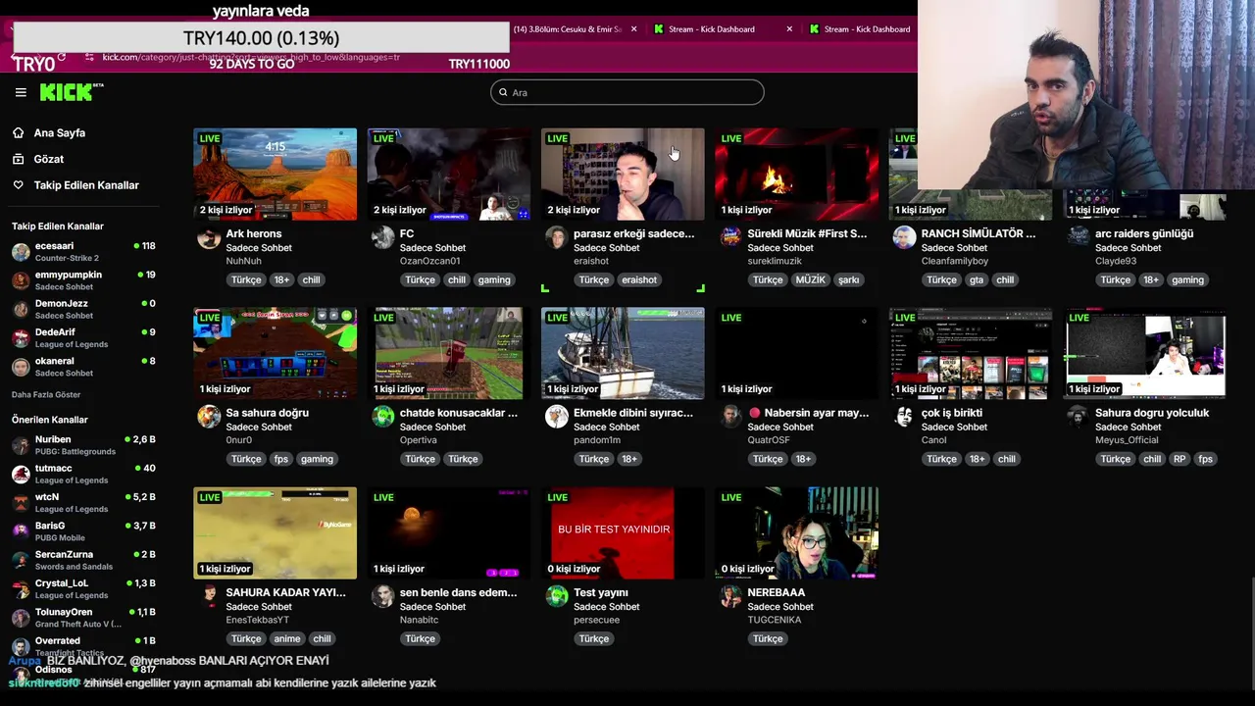Click sureklimuzik avatar icon
1255x706 pixels.
pos(730,237)
